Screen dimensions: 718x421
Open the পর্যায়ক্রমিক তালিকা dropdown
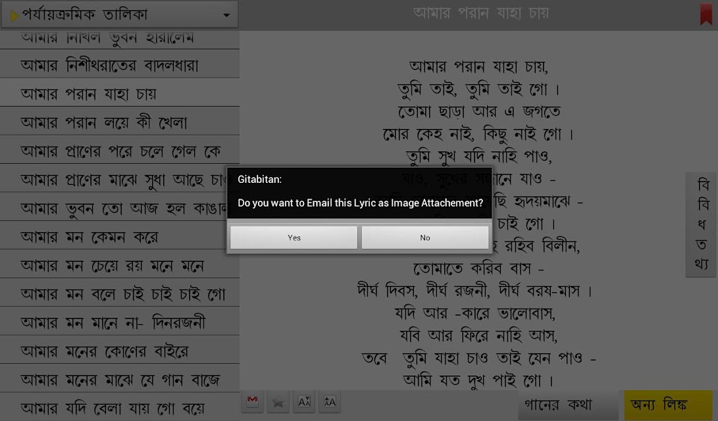tap(120, 14)
